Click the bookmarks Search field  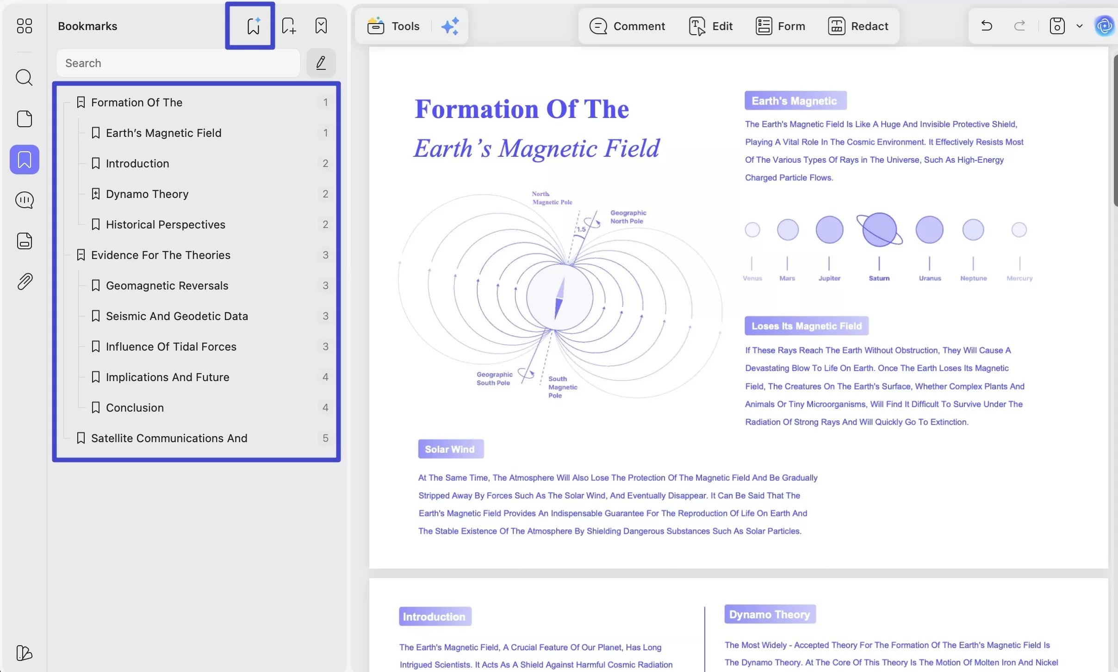coord(178,63)
